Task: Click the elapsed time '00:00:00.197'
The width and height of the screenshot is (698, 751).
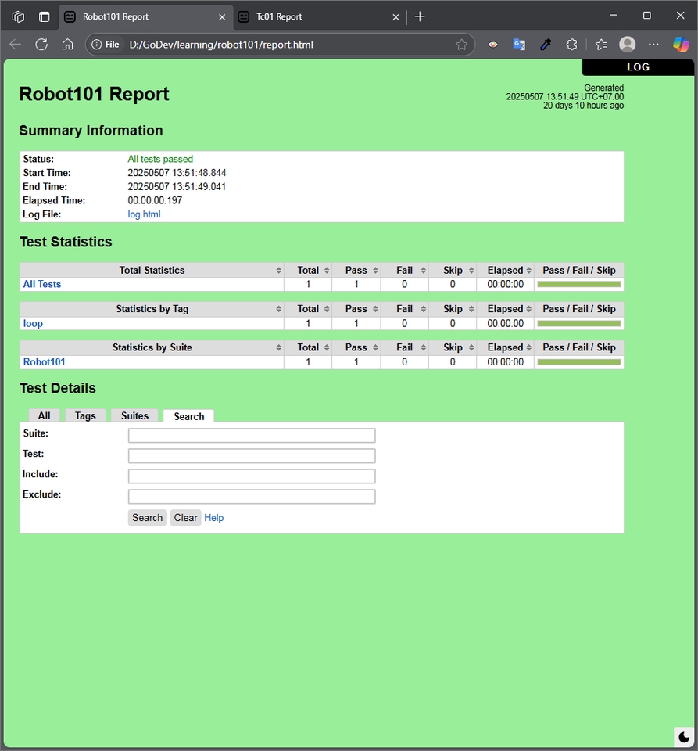Action: click(x=155, y=200)
